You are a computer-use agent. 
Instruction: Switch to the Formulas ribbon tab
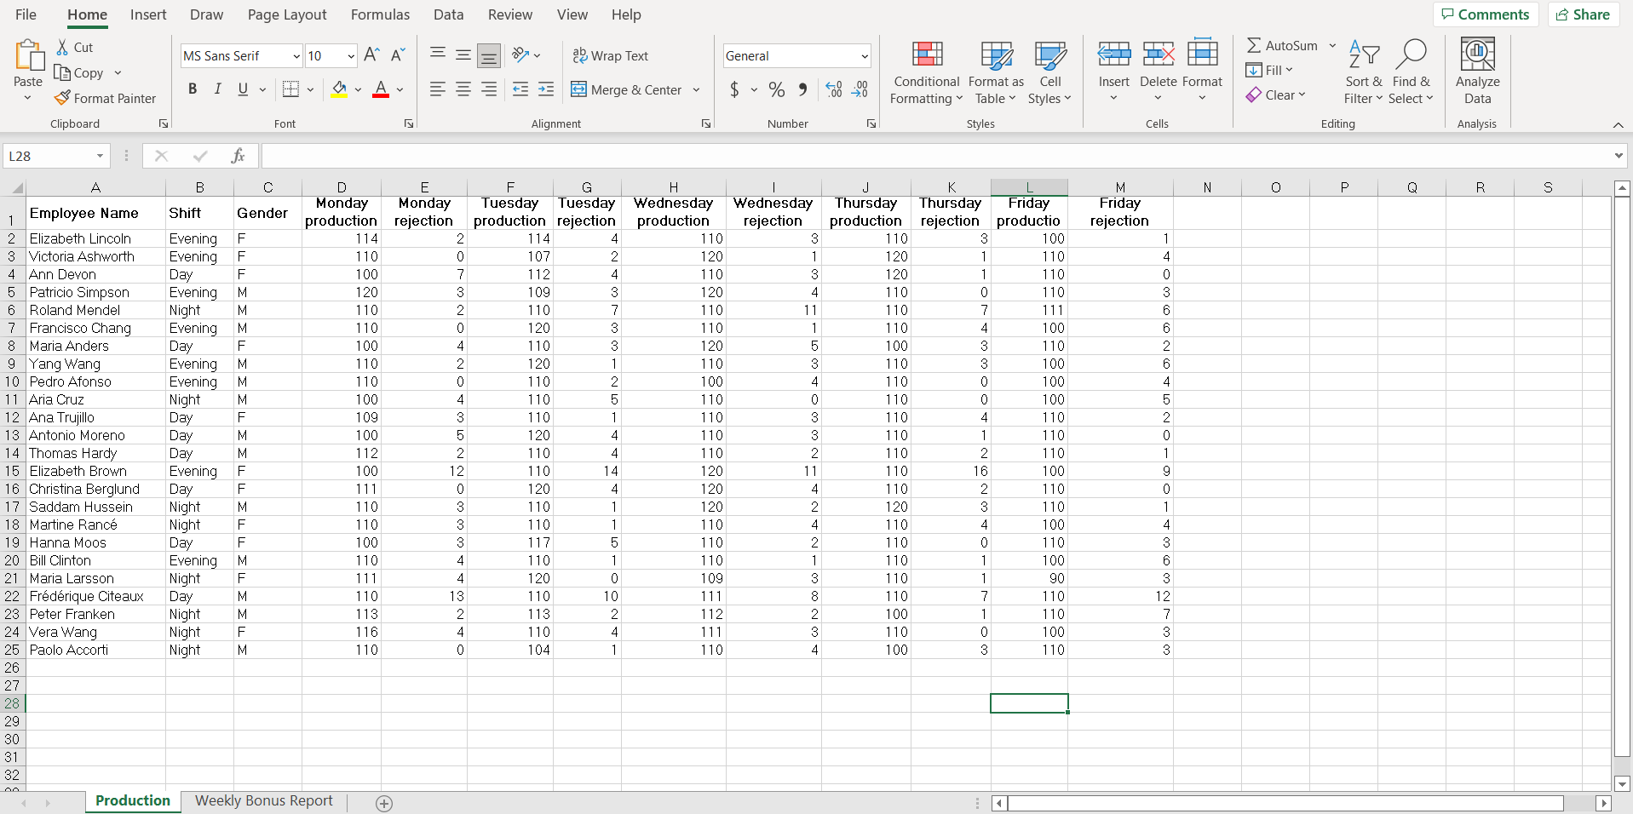[x=380, y=14]
